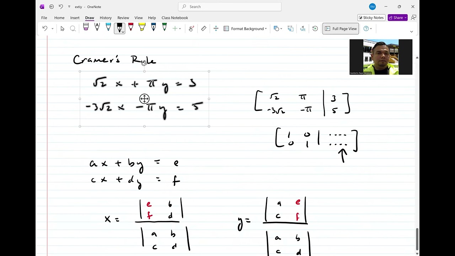Click the vertical scrollbar thumb
The height and width of the screenshot is (256, 455).
(417, 239)
